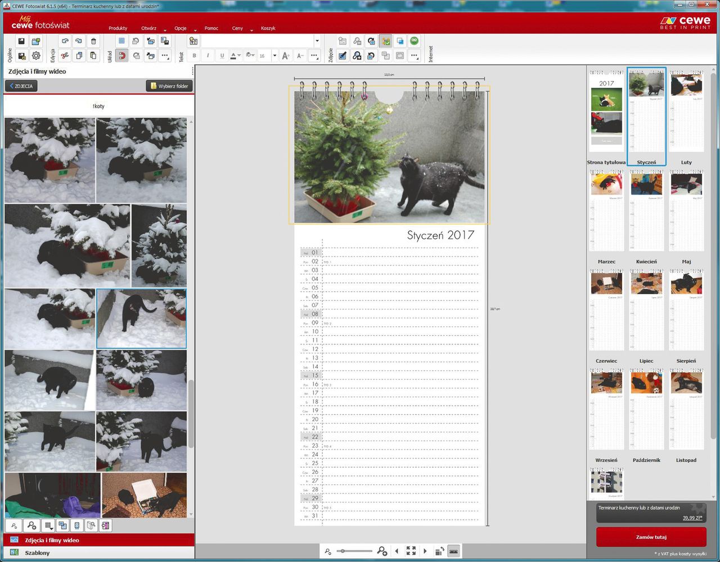Image resolution: width=720 pixels, height=562 pixels.
Task: Open the Koszyk menu
Action: pos(268,28)
